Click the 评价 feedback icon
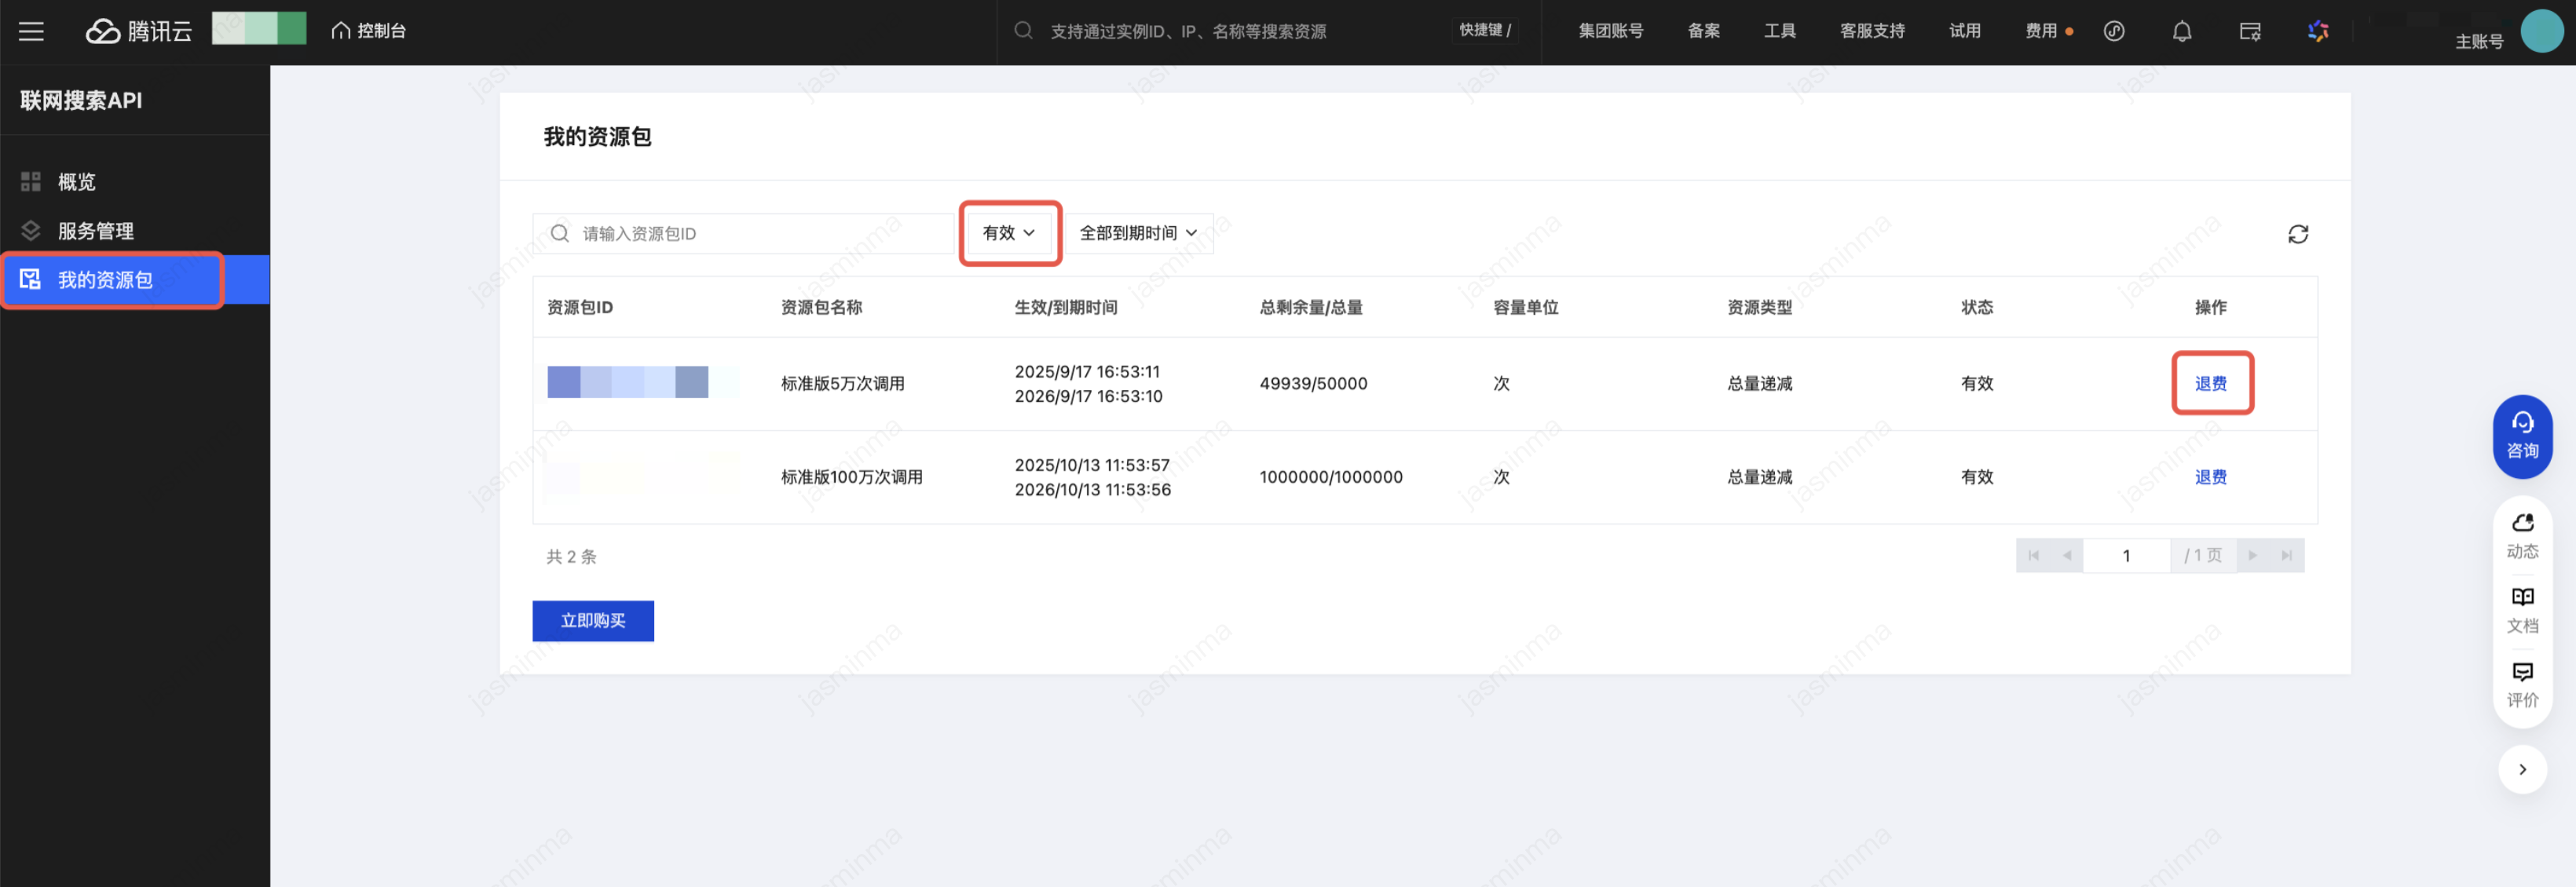Screen dimensions: 2576x887 pyautogui.click(x=2521, y=684)
